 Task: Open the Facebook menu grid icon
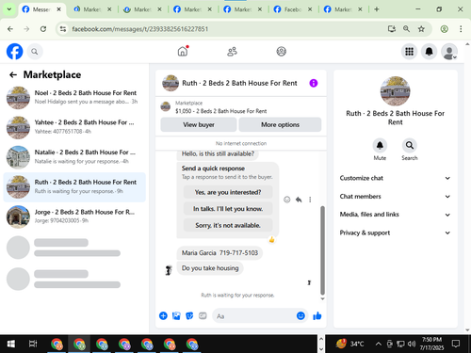pos(409,52)
